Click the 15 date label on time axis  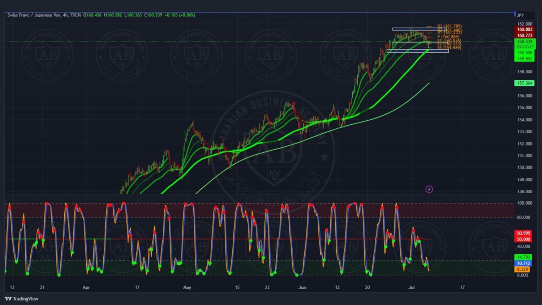coord(237,288)
